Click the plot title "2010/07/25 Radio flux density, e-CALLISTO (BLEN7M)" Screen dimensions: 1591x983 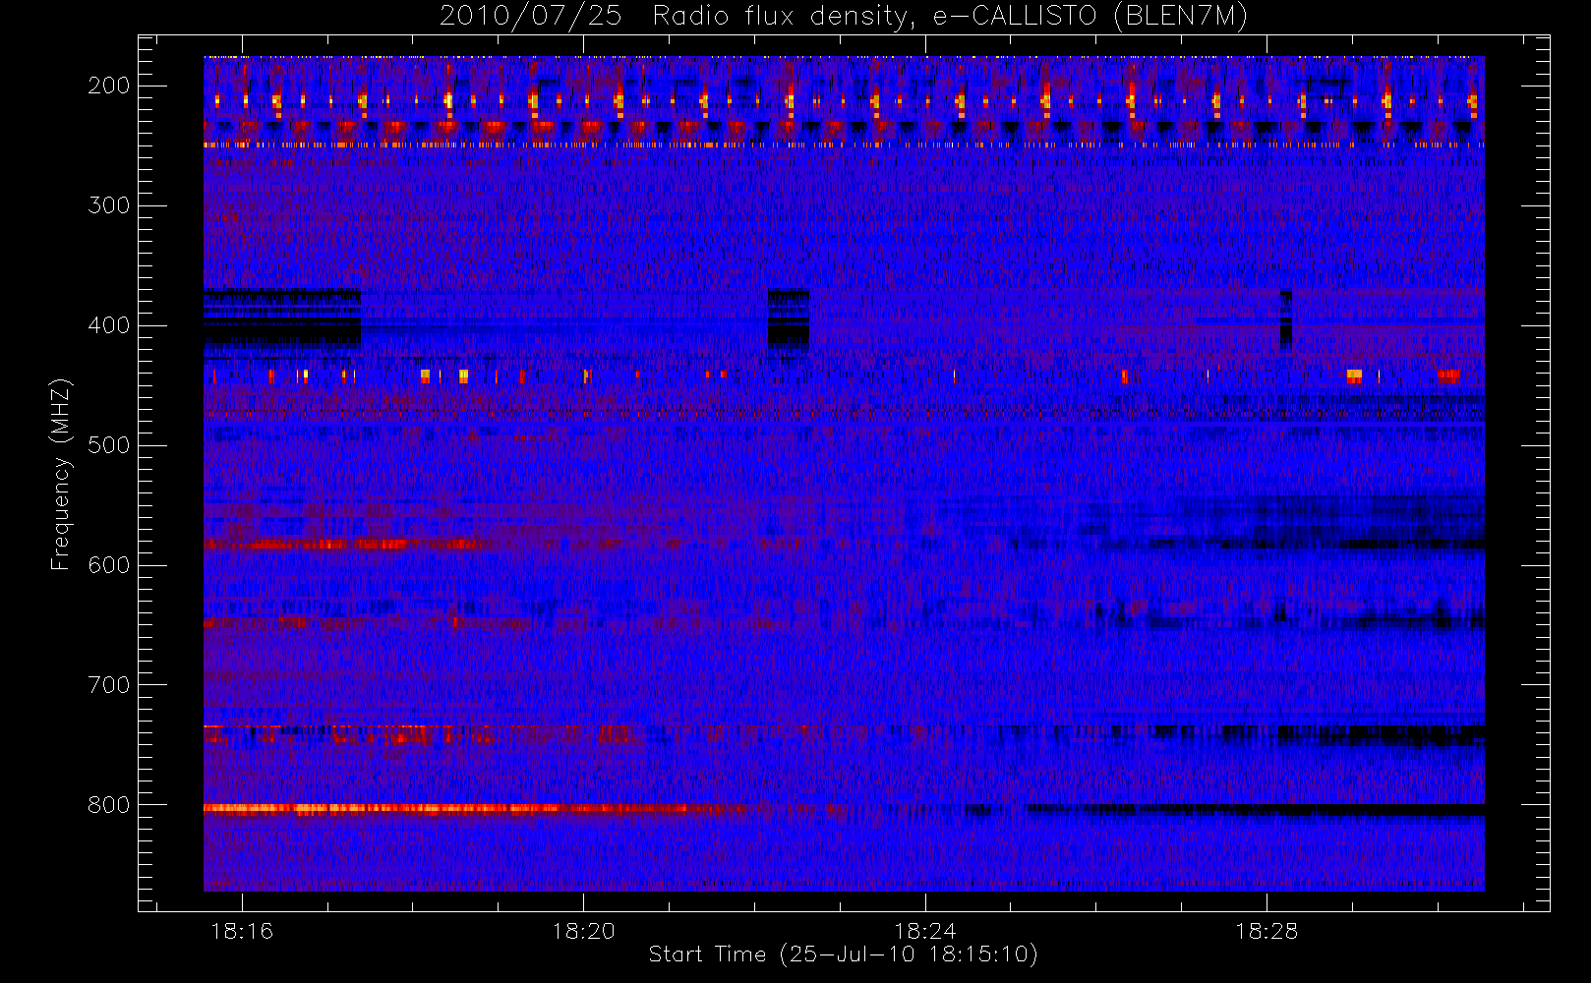[844, 17]
